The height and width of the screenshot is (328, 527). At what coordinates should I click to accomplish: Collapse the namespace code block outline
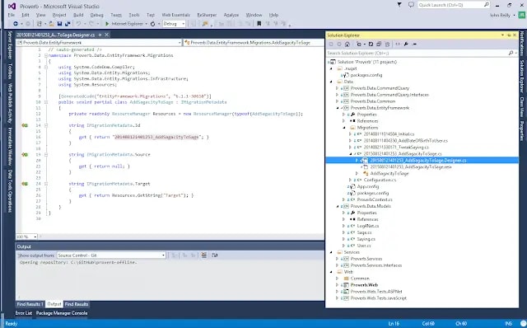tap(46, 55)
